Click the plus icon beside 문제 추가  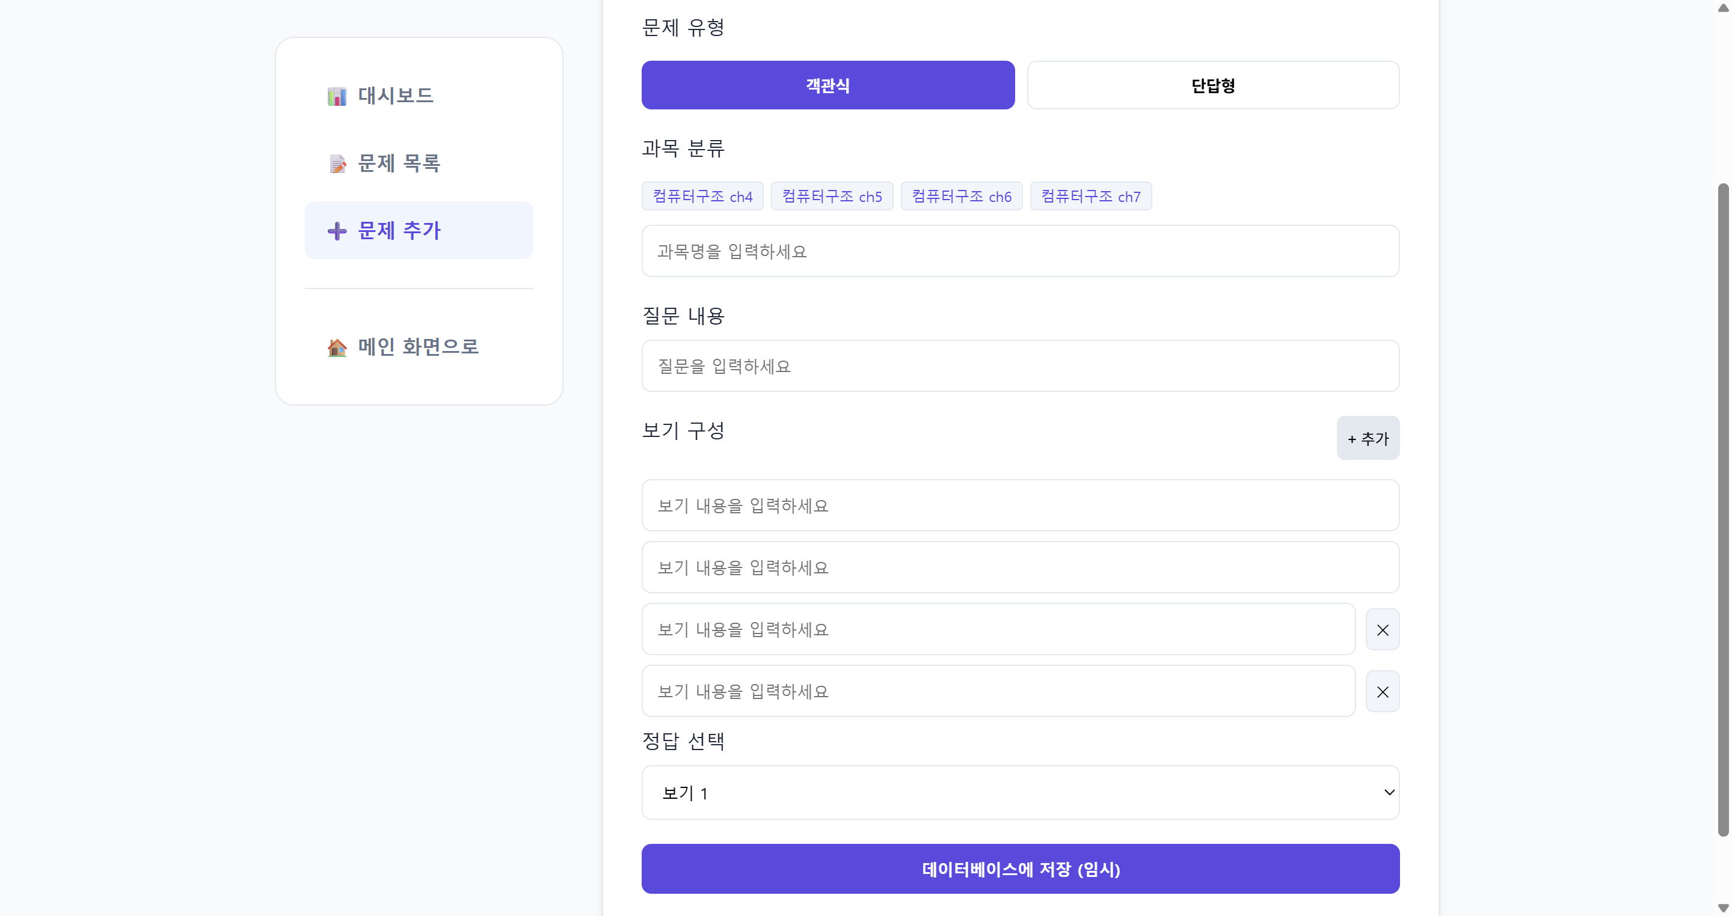coord(337,231)
